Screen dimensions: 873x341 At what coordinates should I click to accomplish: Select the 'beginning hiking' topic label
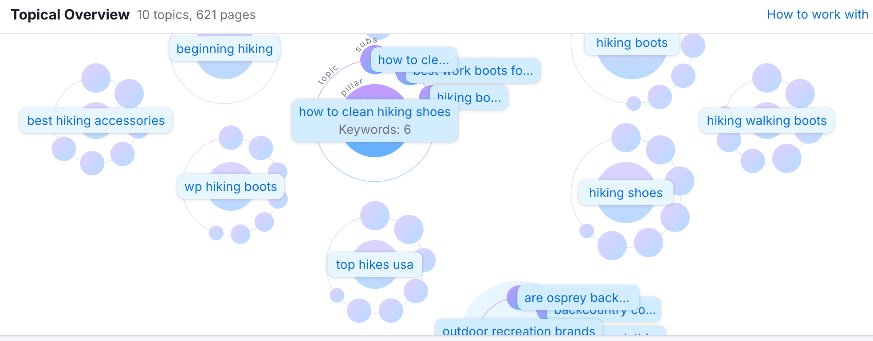point(224,49)
